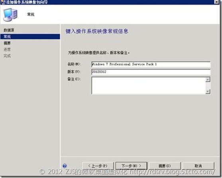Click the 备注(C): label
Viewport: 222px width, 178px height.
[74, 79]
